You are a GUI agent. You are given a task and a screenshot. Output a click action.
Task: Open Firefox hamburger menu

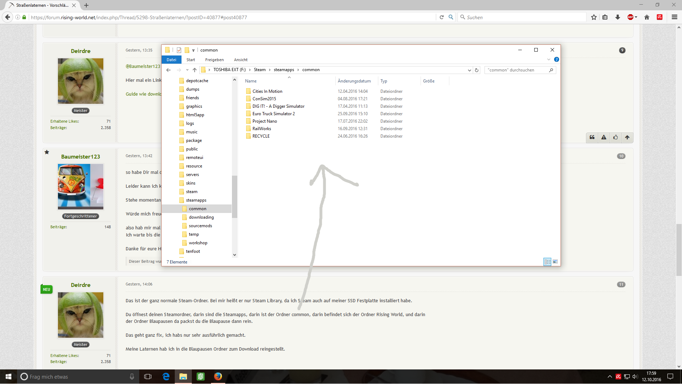(x=674, y=17)
